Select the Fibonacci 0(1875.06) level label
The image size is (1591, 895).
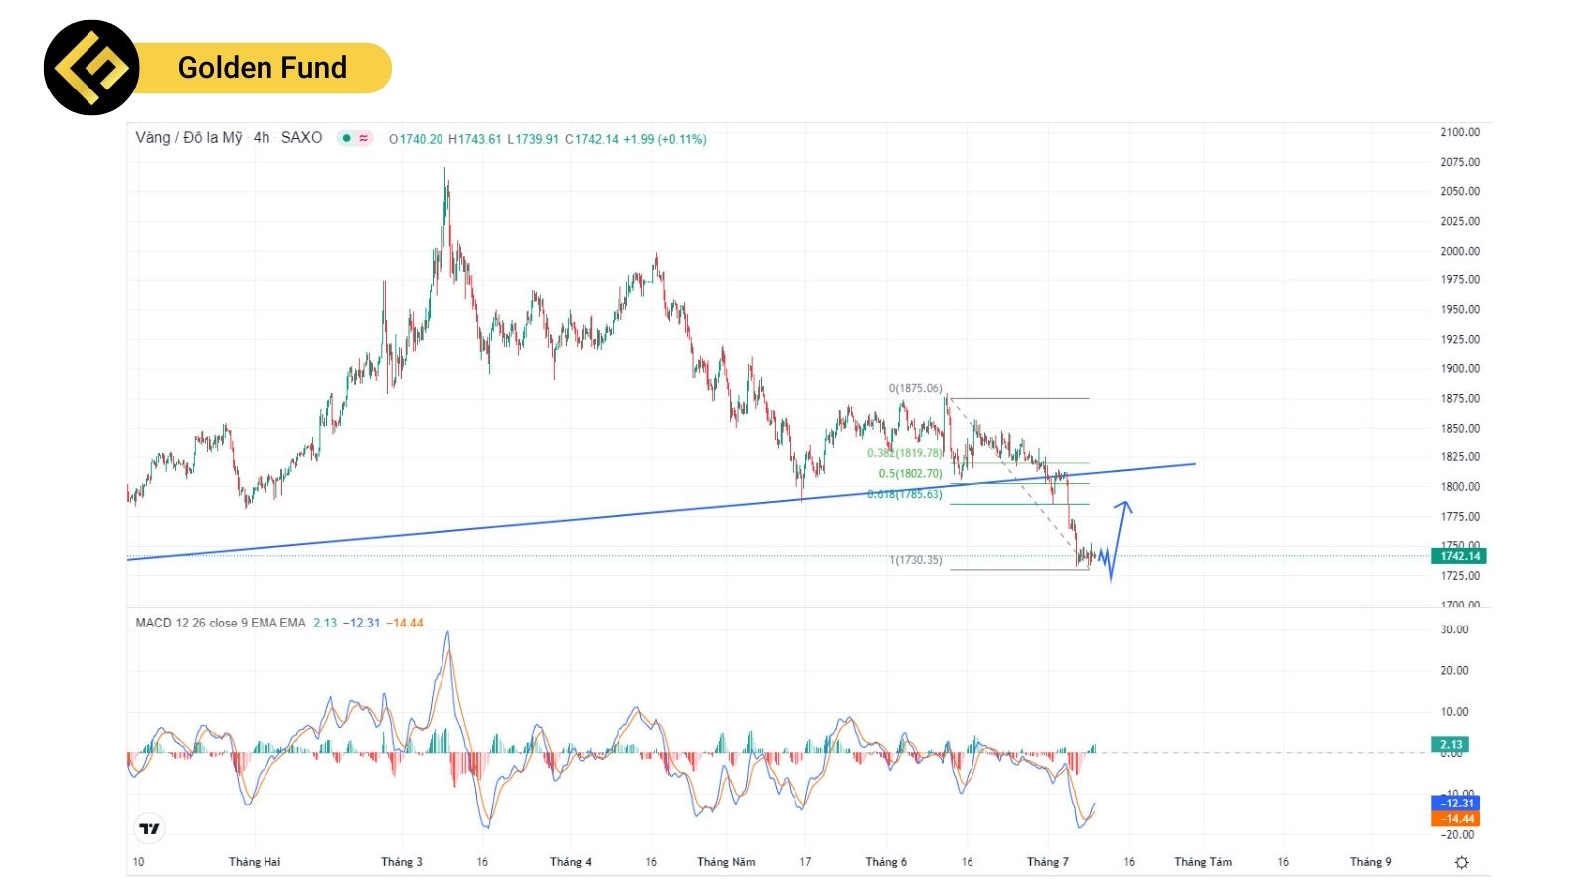click(x=915, y=388)
